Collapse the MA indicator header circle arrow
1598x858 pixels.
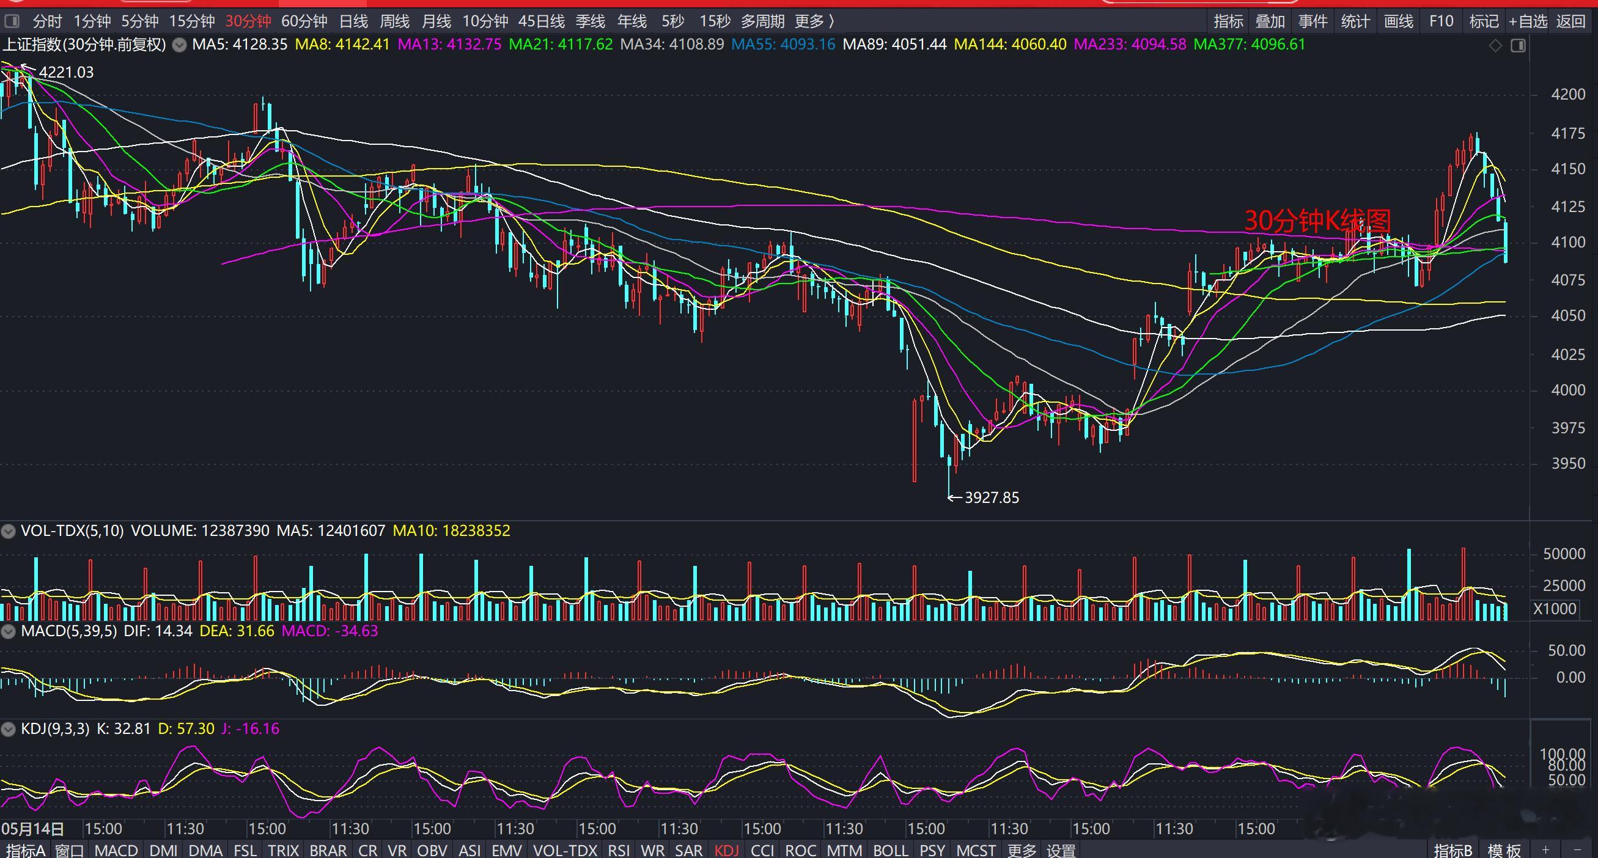(179, 45)
